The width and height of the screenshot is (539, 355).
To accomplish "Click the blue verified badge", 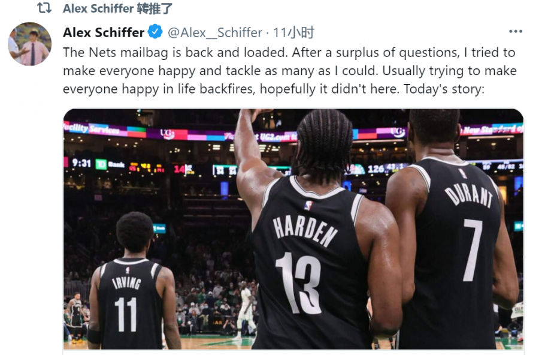I will point(155,32).
